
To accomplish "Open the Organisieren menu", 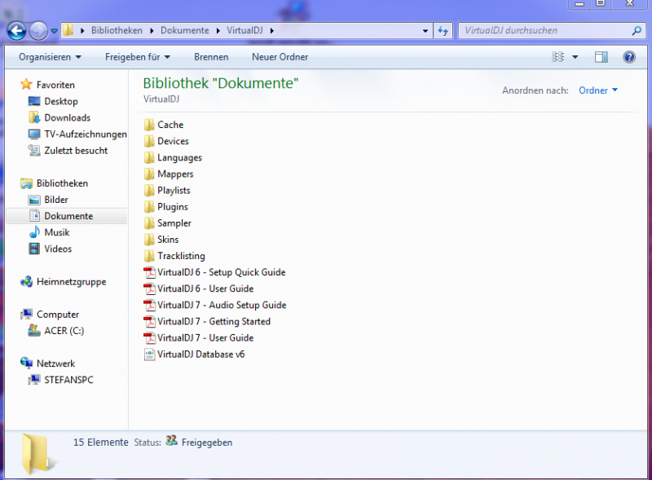I will 50,57.
